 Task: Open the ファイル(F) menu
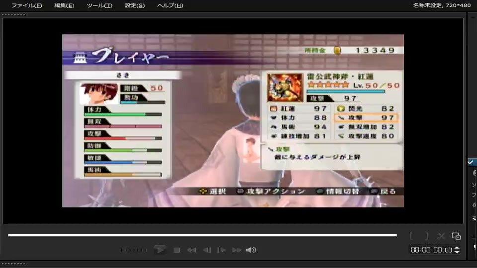[x=26, y=5]
